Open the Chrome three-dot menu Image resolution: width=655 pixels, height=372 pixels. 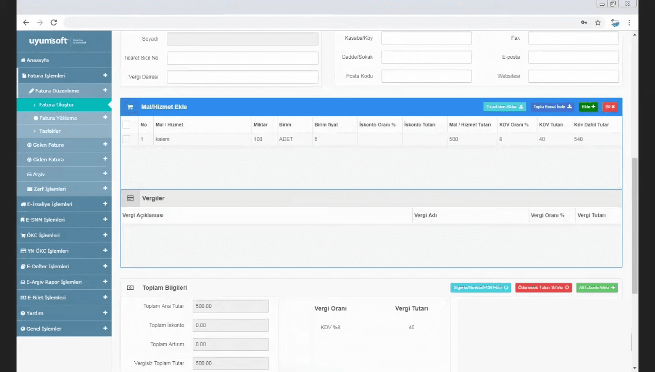pyautogui.click(x=629, y=23)
